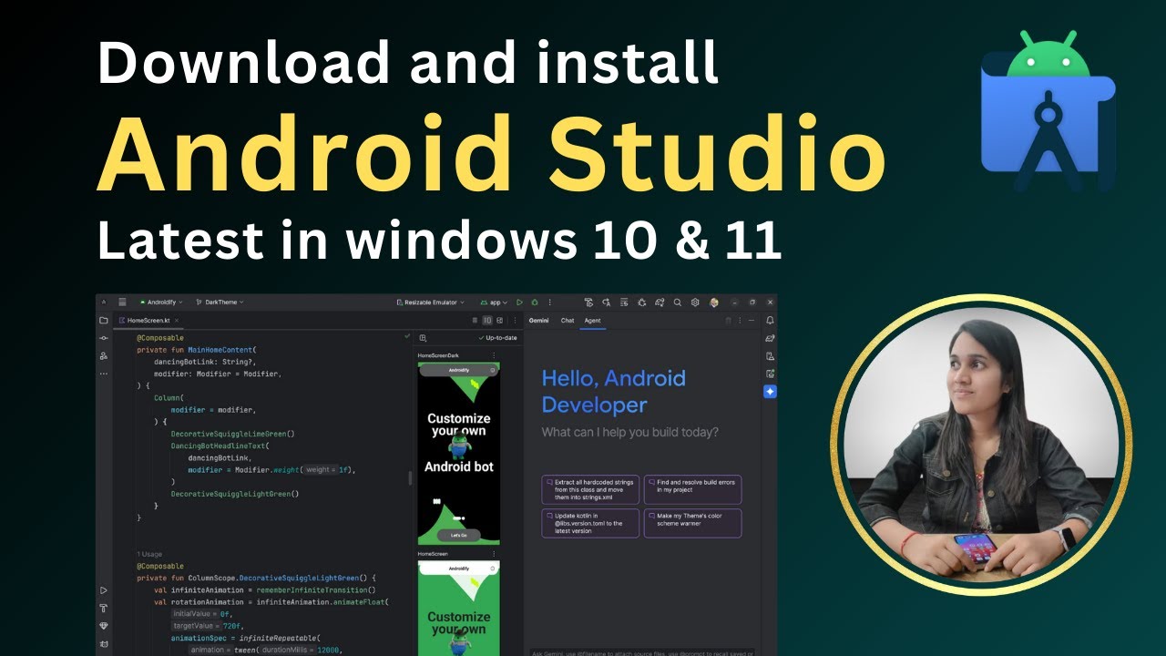Switch to the Chat tab
This screenshot has width=1166, height=656.
click(568, 321)
